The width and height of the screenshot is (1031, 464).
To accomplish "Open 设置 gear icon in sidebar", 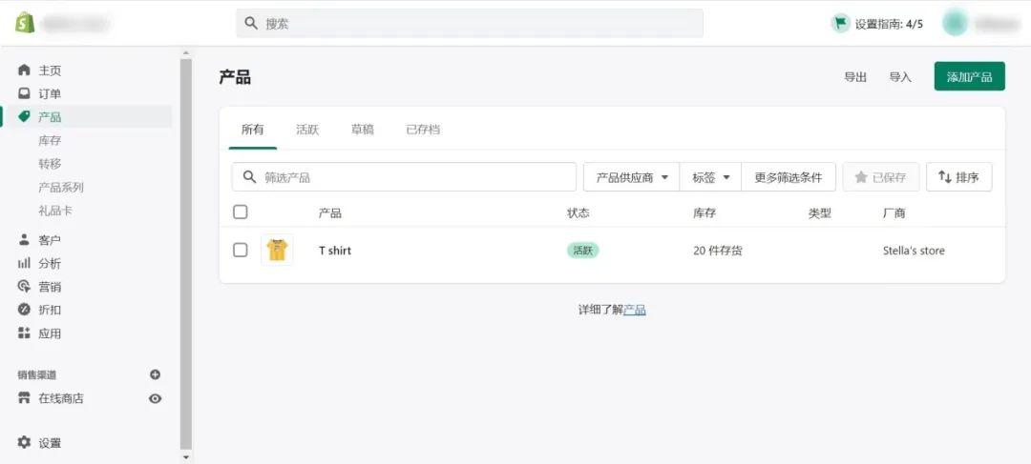I will click(x=25, y=443).
